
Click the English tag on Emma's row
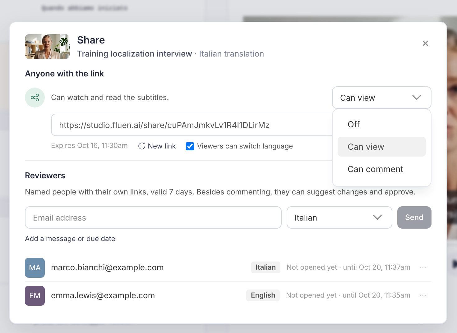(263, 295)
